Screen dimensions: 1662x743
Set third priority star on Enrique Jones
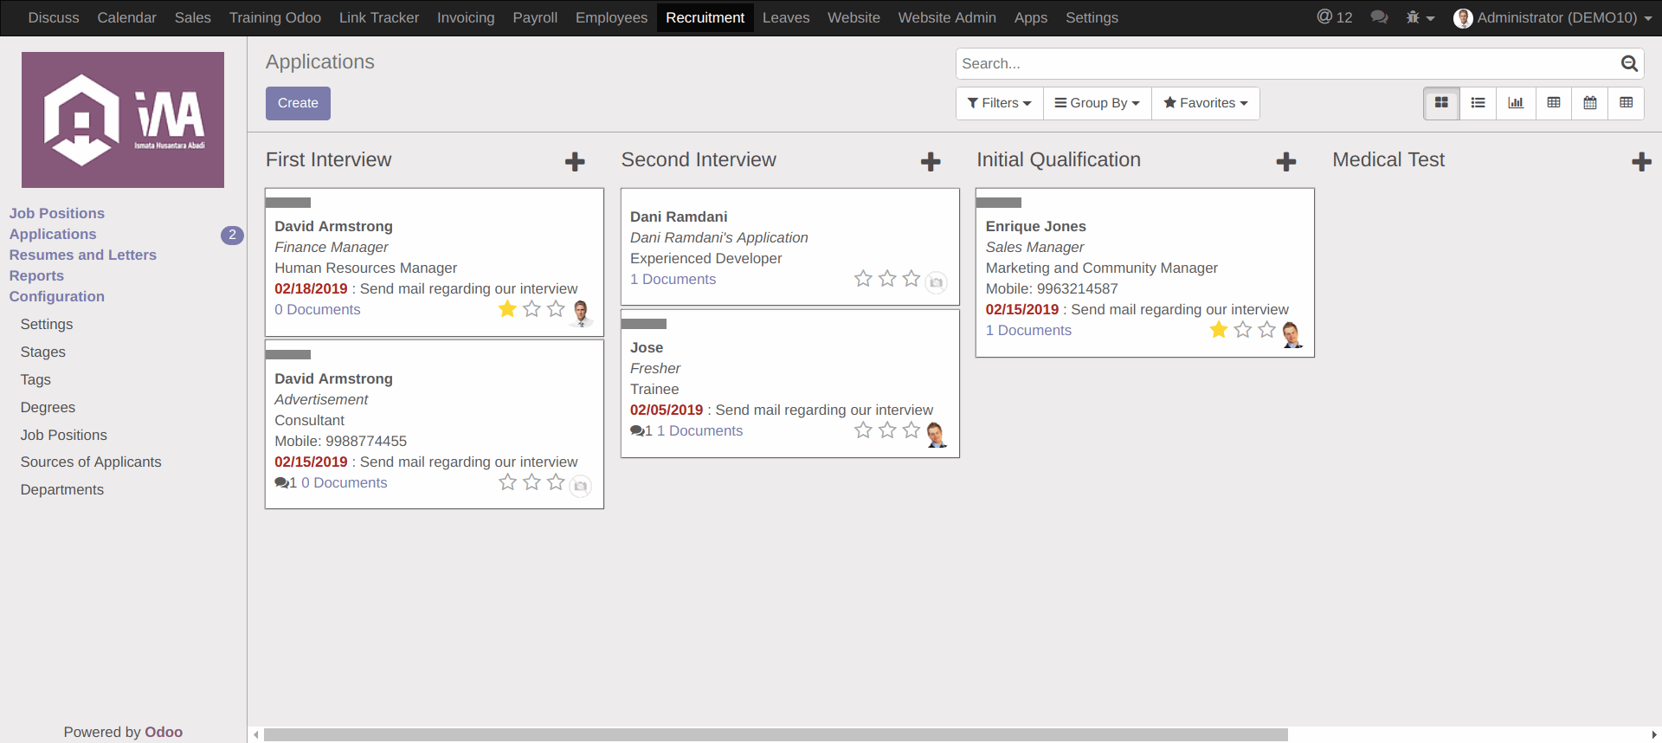coord(1266,330)
